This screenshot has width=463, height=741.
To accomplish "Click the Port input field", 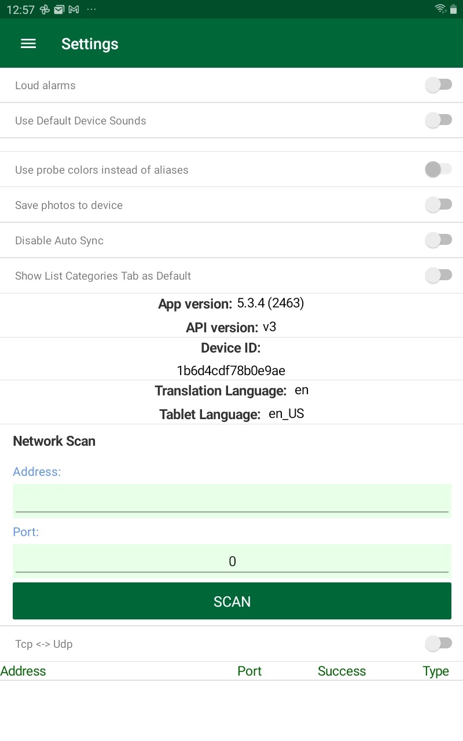I will tap(231, 560).
